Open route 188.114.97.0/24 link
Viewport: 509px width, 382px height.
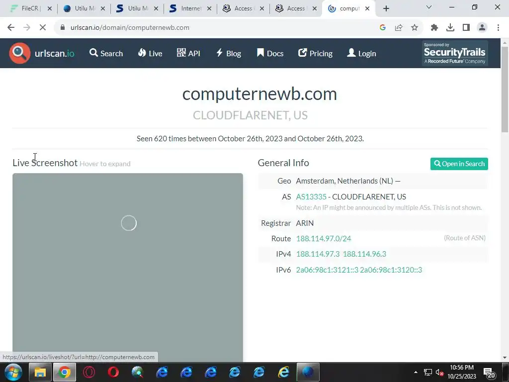tap(324, 238)
